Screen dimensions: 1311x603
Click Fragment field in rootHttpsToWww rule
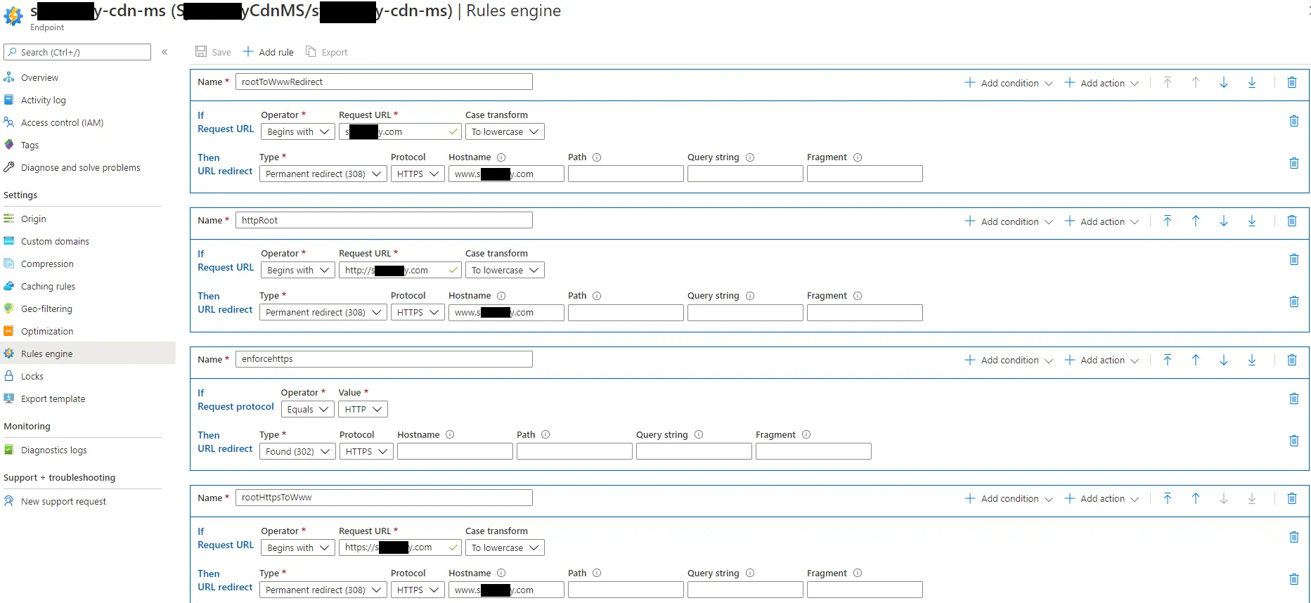coord(865,590)
